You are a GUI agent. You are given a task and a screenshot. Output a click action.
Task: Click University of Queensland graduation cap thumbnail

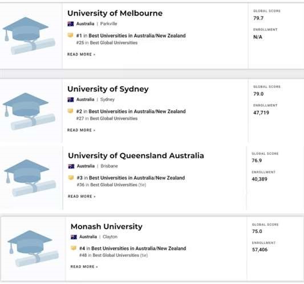click(30, 178)
